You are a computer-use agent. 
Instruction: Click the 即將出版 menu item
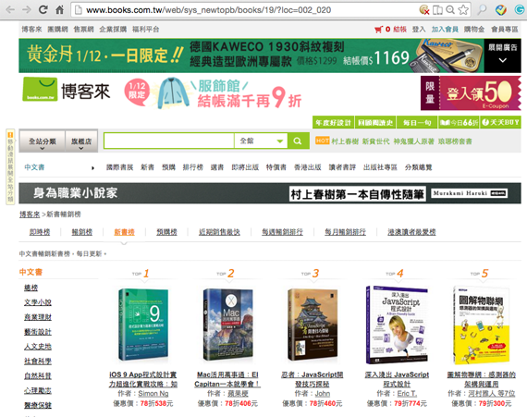[245, 167]
